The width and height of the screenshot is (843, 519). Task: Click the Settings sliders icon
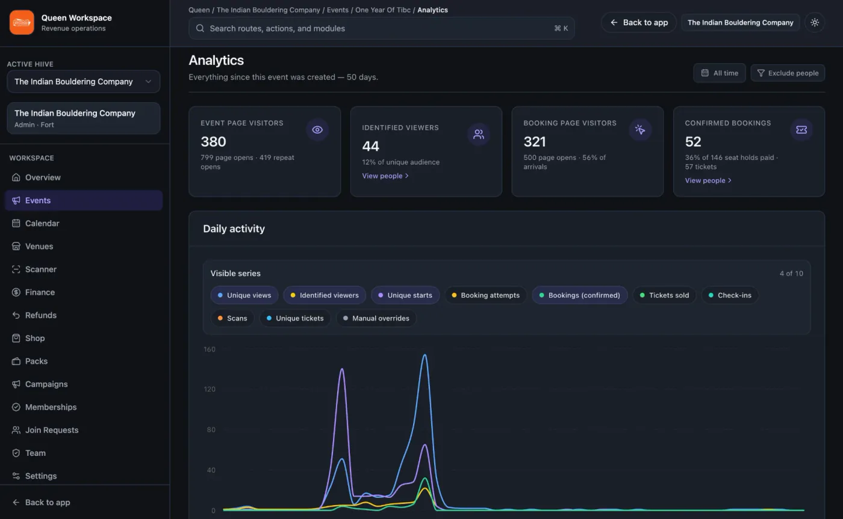pos(16,476)
